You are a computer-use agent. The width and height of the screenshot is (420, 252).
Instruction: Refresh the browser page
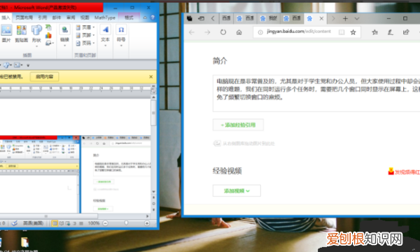(223, 32)
